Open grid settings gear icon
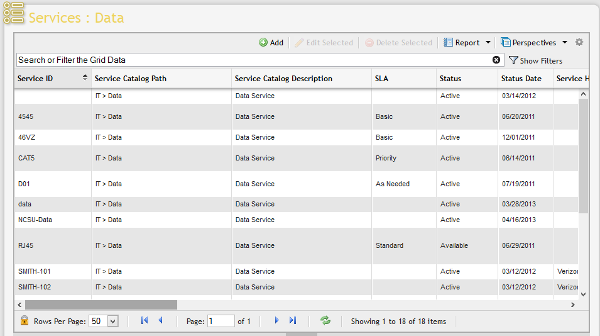Viewport: 600px width, 336px height. [x=579, y=42]
